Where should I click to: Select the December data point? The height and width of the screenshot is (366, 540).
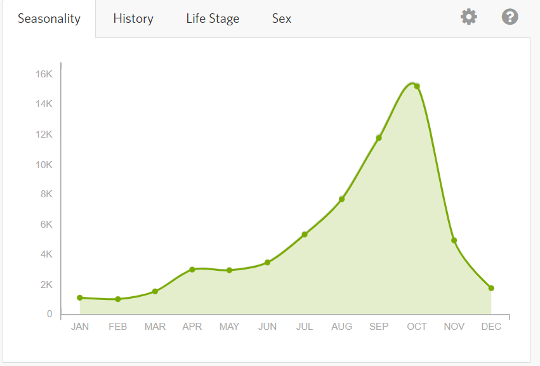click(x=491, y=288)
